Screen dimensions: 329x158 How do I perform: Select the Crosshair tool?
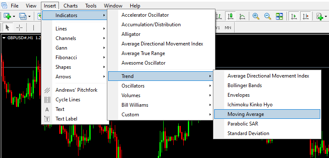(20, 28)
